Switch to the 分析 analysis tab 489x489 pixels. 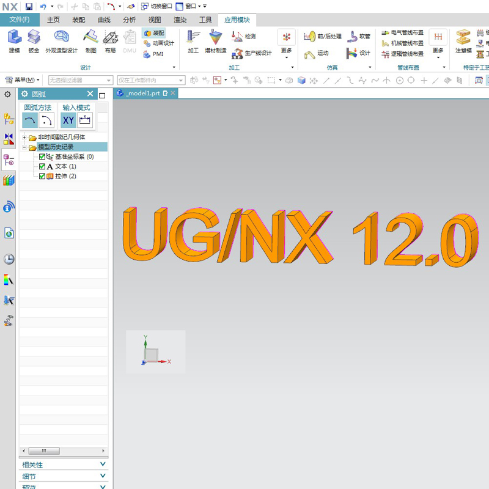click(x=129, y=20)
